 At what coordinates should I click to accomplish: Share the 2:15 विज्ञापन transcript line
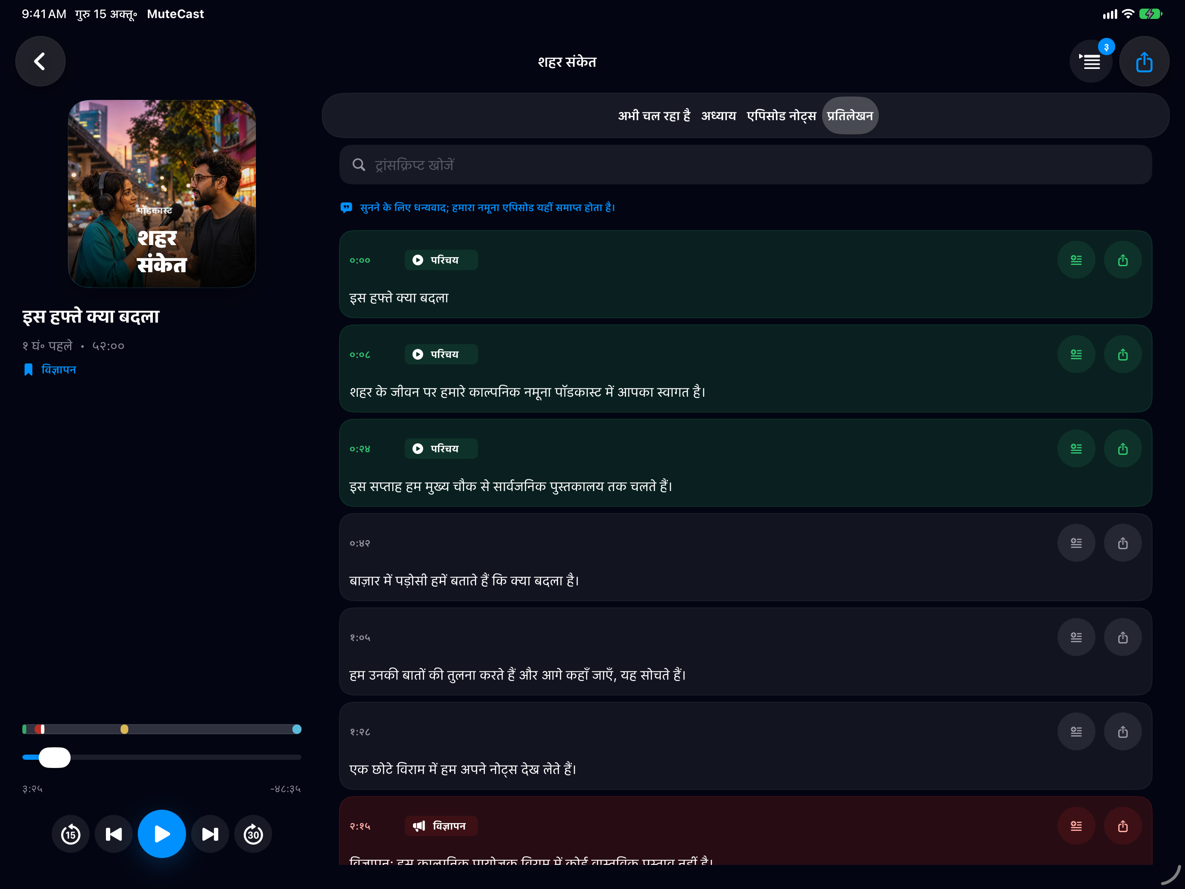(1123, 826)
